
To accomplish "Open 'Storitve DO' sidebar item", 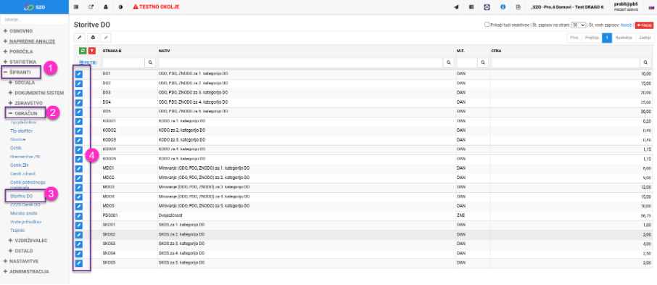I will point(21,196).
